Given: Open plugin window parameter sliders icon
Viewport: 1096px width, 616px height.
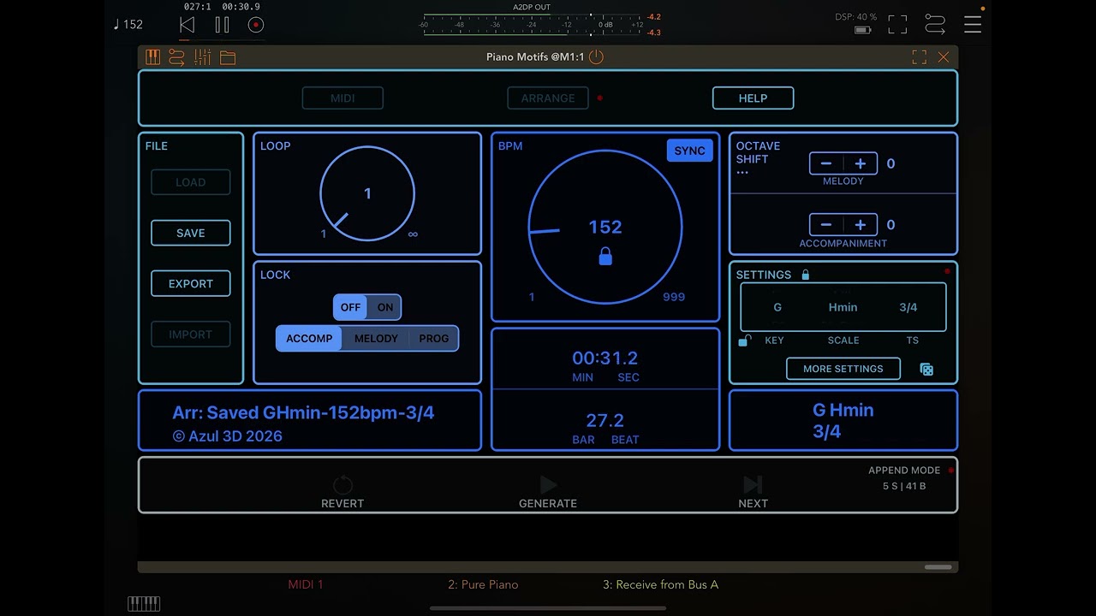Looking at the screenshot, I should 202,57.
